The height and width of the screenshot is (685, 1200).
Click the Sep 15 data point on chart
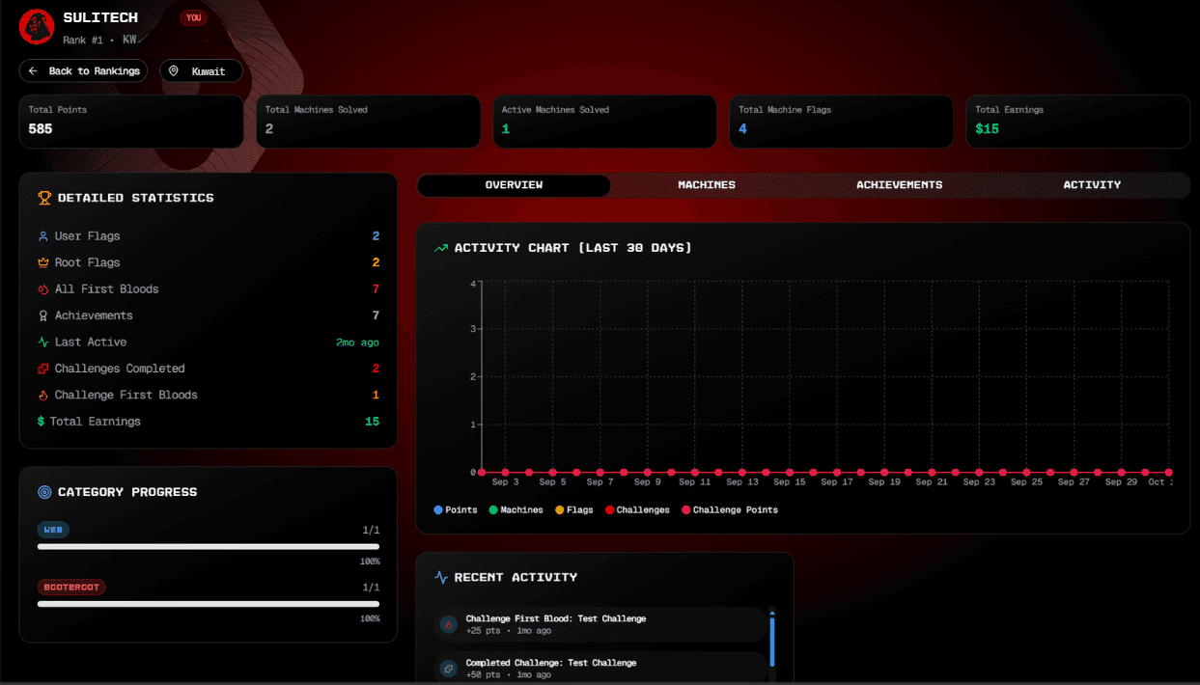coord(790,473)
